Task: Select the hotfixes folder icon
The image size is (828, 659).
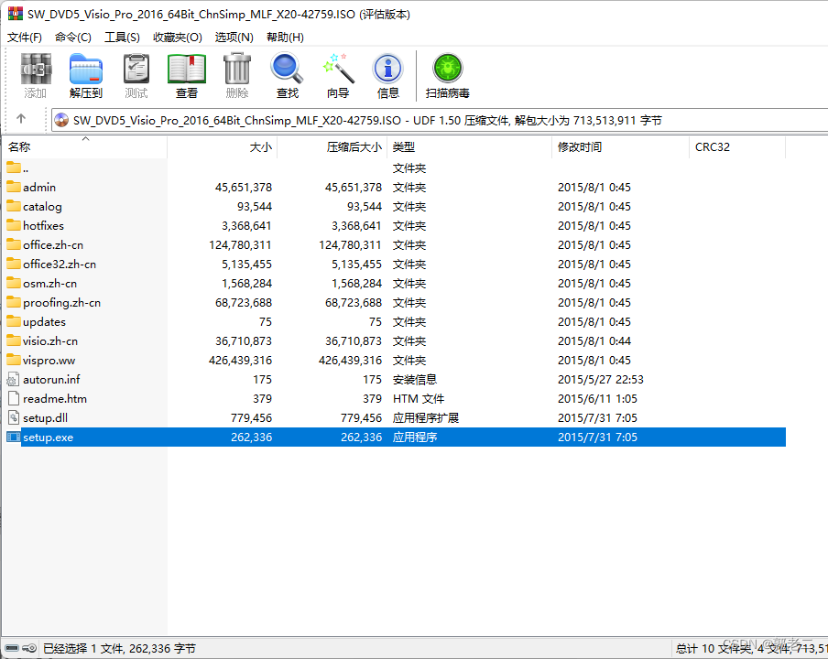Action: [13, 225]
